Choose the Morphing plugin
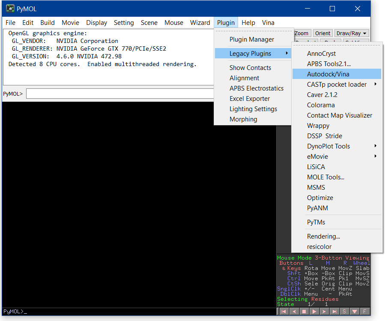The width and height of the screenshot is (388, 321). pyautogui.click(x=253, y=119)
